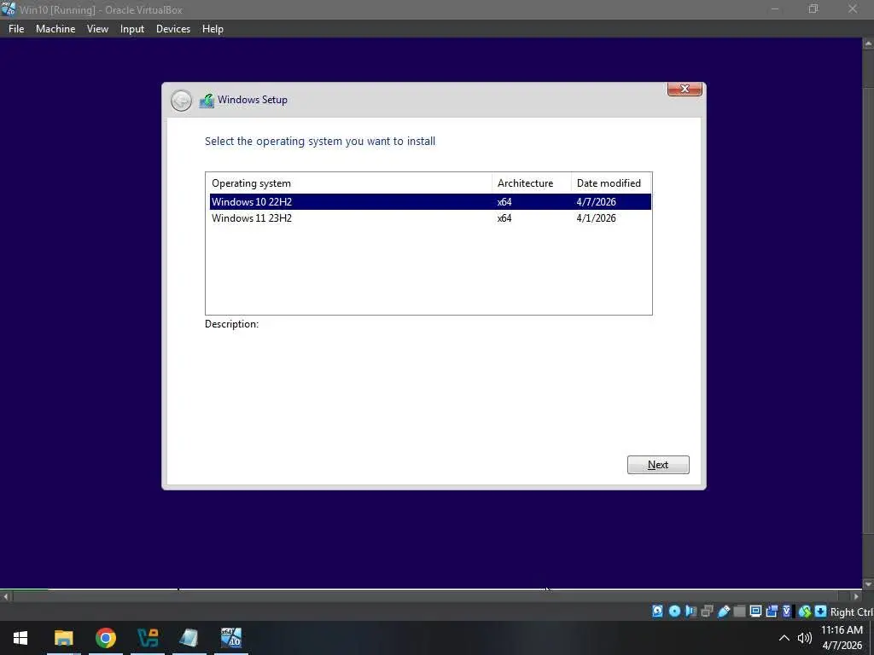
Task: Click the vertical scrollbar down arrow
Action: tap(868, 583)
